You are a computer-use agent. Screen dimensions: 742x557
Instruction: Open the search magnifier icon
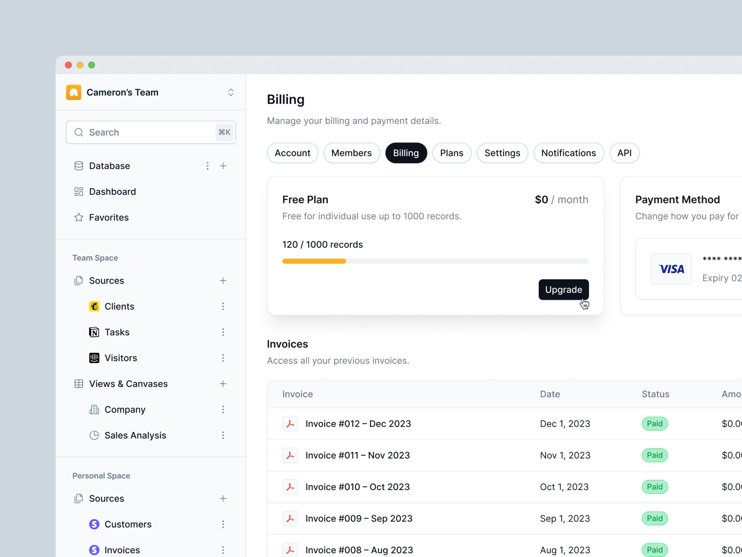pyautogui.click(x=79, y=132)
